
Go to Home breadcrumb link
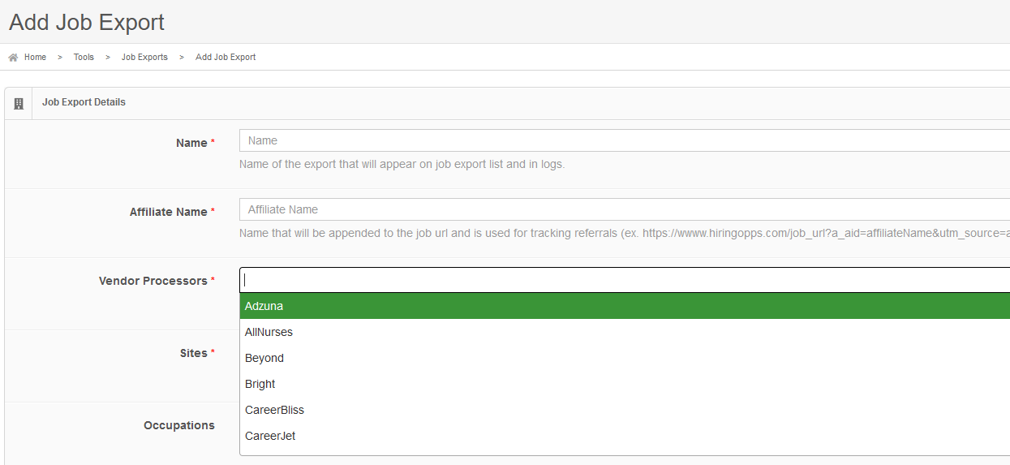pyautogui.click(x=35, y=58)
